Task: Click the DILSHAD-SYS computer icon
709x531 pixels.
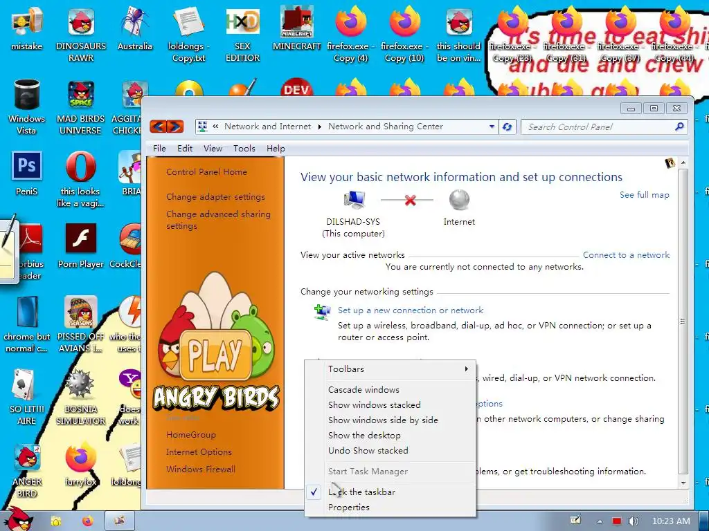Action: [x=354, y=199]
